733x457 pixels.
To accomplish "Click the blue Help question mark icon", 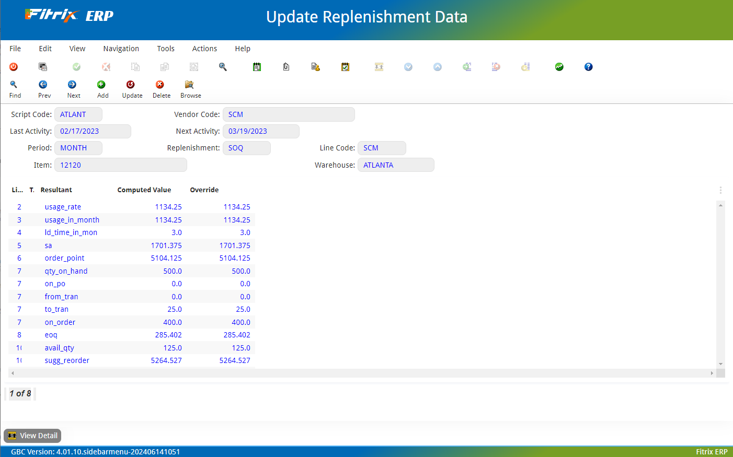I will tap(588, 66).
